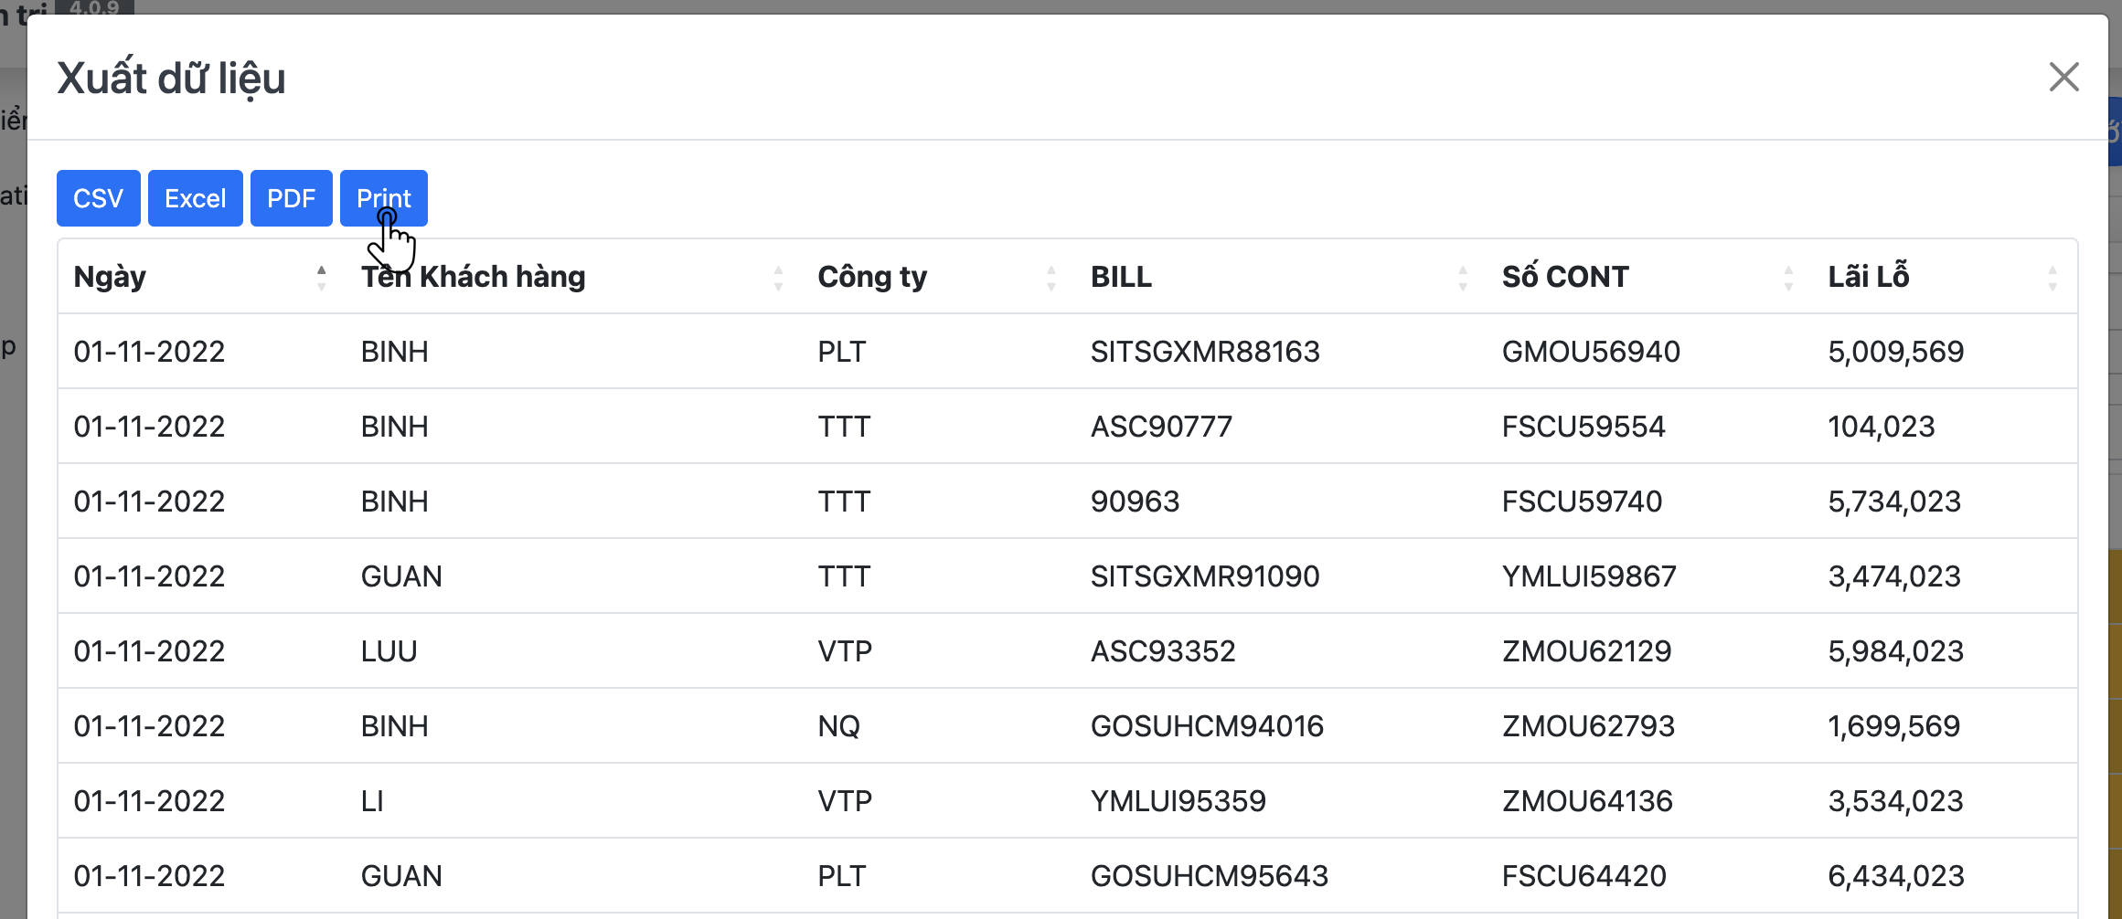Click the Lãi Lỗ column header

[x=1868, y=277]
